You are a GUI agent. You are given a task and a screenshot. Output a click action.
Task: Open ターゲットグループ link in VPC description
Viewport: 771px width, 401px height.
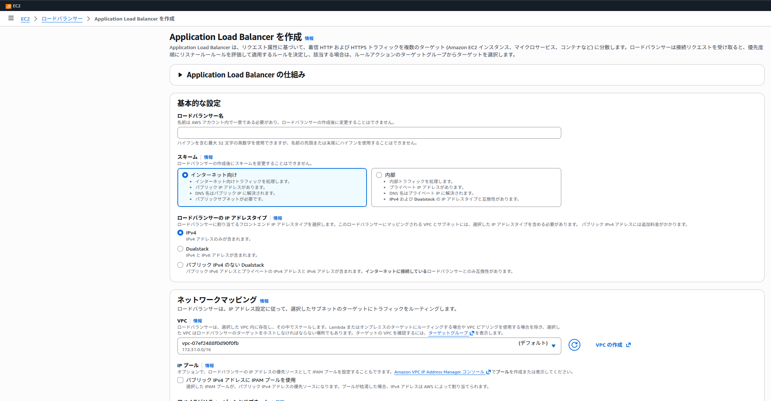(x=448, y=333)
